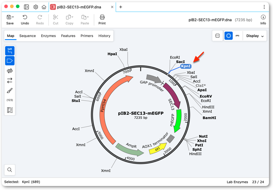Click the Lab Enzymes status label
This screenshot has height=190, width=273.
(x=237, y=182)
